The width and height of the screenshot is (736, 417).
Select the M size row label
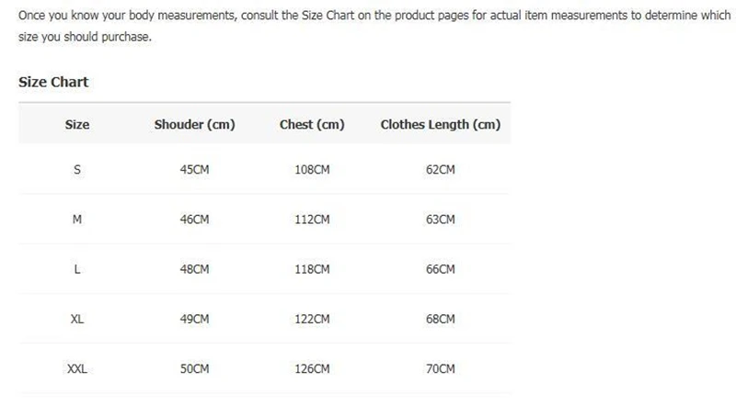[77, 220]
